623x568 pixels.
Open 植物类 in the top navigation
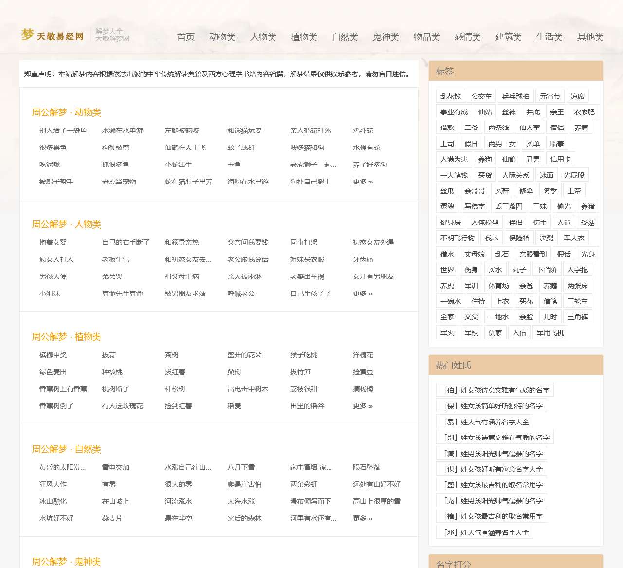point(304,37)
